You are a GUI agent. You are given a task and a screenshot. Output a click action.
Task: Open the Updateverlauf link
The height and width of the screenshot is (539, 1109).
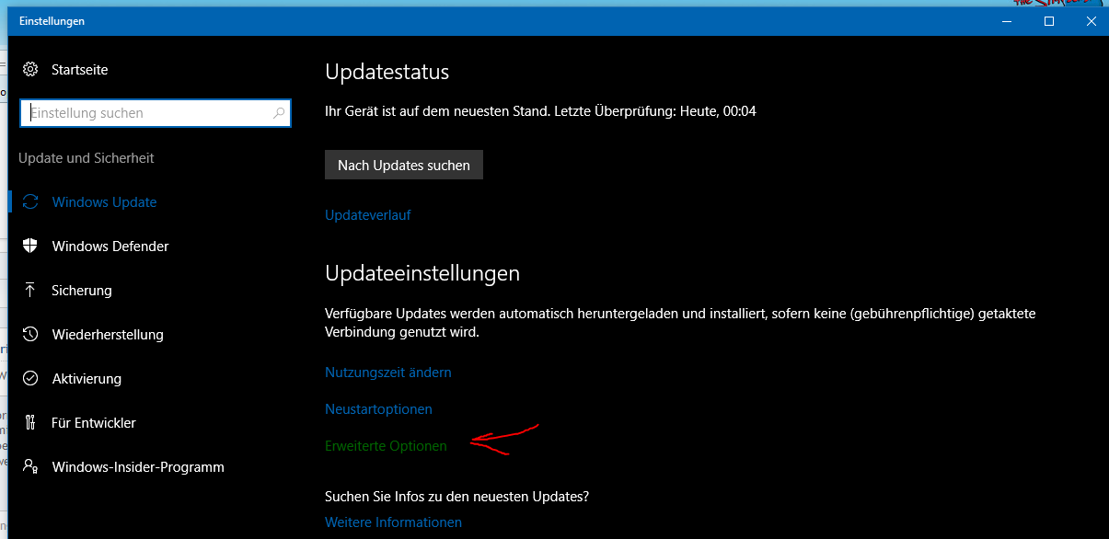(x=368, y=215)
